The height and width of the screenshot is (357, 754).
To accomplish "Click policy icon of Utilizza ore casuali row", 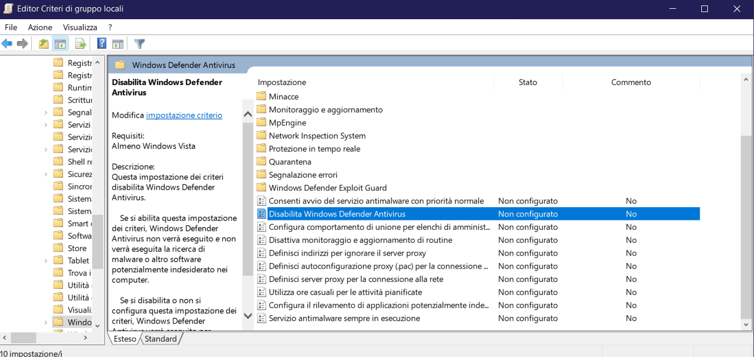I will click(261, 292).
